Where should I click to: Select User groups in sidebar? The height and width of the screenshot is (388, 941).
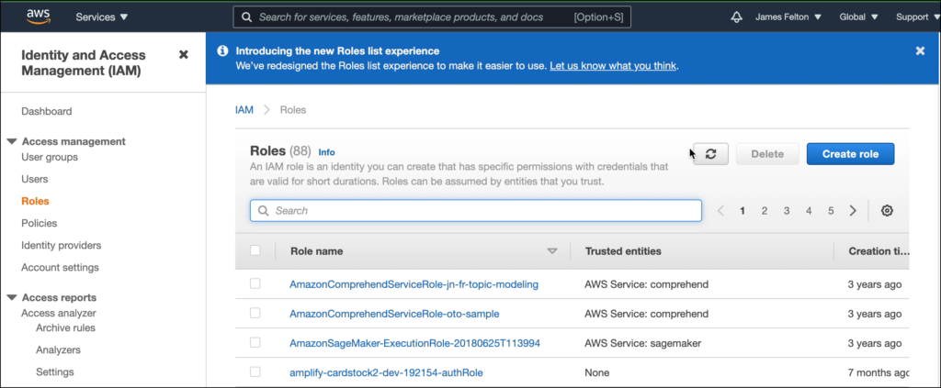pos(50,157)
